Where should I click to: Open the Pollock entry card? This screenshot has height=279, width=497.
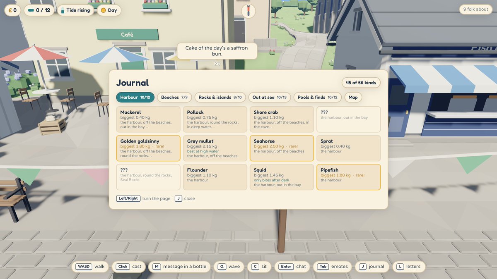click(215, 119)
